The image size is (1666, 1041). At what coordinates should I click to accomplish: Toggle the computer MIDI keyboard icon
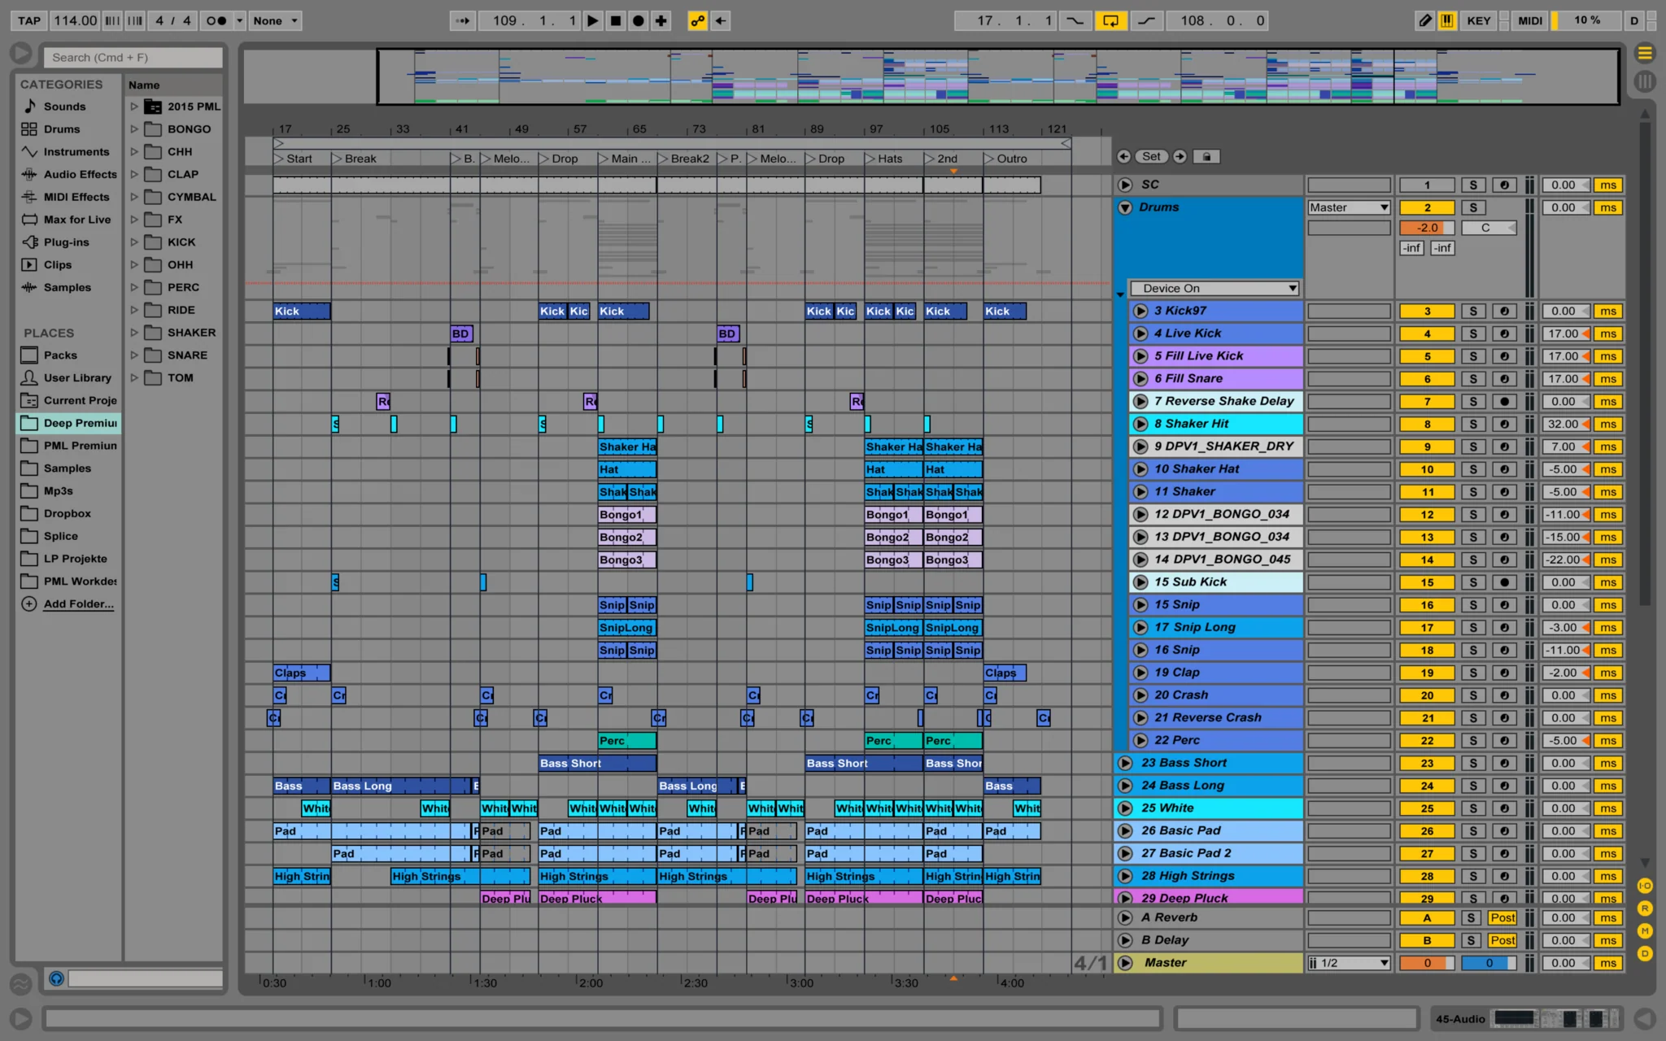tap(1447, 20)
